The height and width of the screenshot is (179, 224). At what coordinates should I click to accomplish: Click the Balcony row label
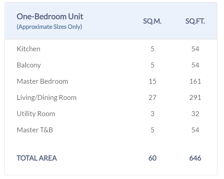(29, 65)
